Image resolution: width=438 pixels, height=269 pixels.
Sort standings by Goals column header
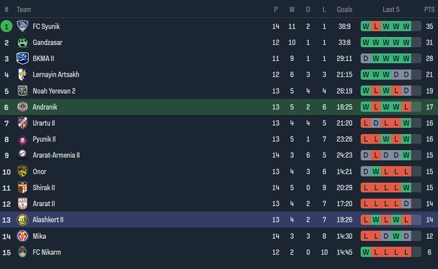point(344,10)
